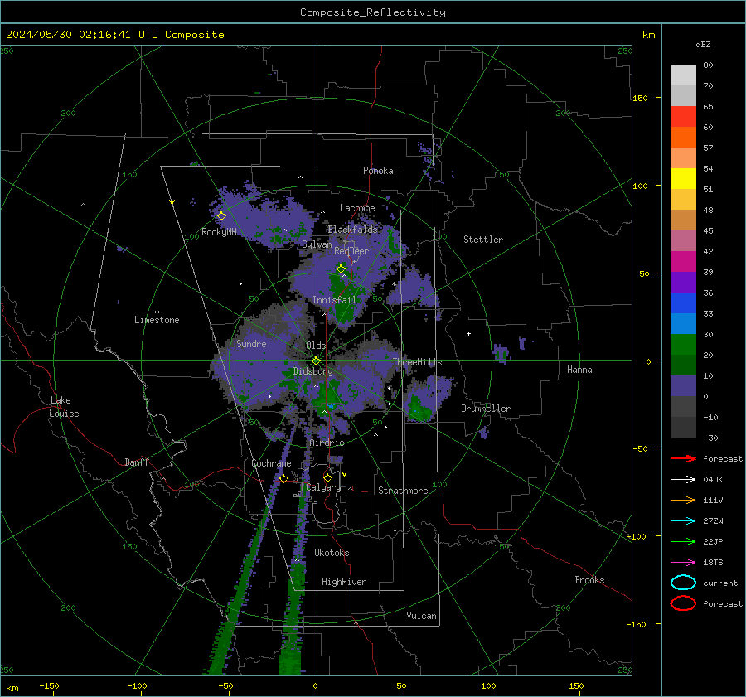Viewport: 746px width, 697px height.
Task: Pick the green 30 dBZ legend swatch
Action: pos(683,345)
